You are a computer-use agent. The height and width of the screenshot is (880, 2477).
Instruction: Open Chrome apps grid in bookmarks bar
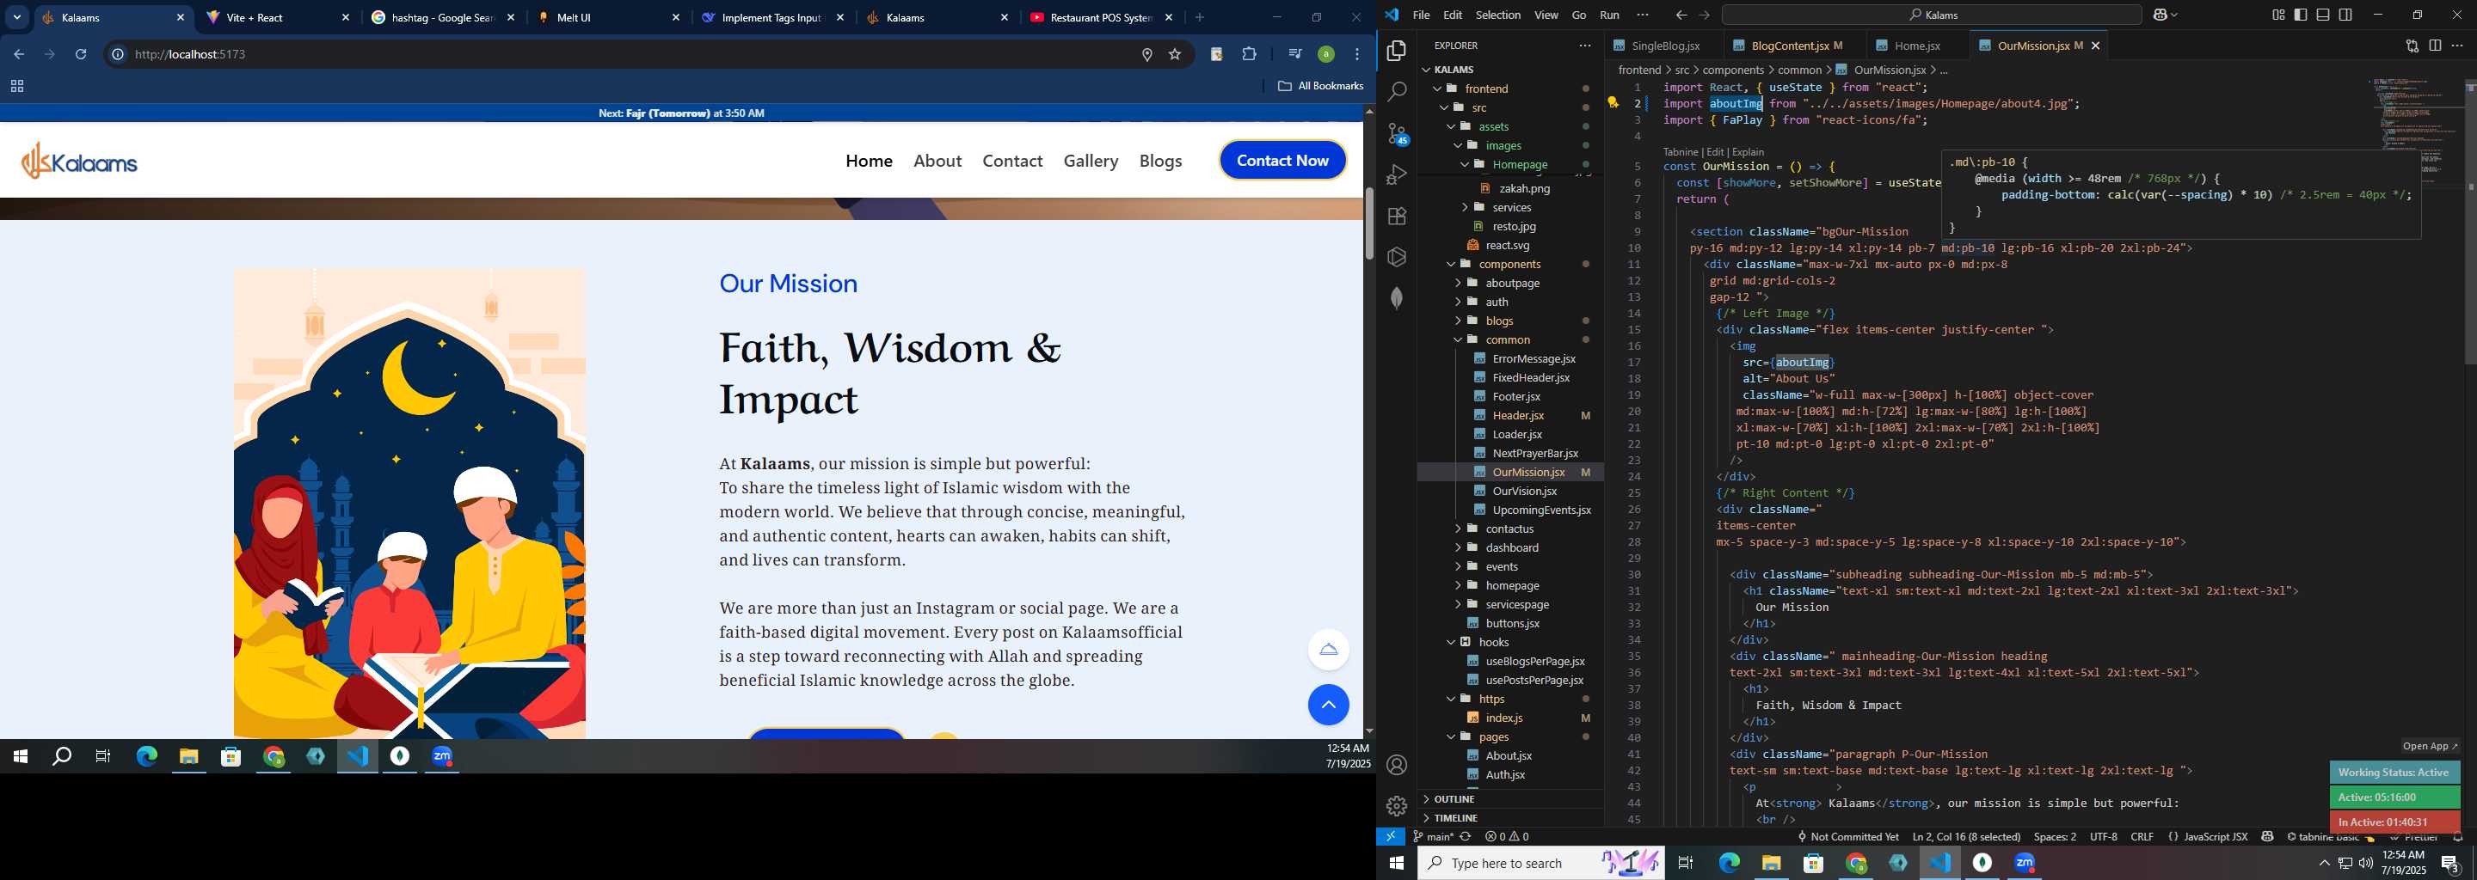16,87
